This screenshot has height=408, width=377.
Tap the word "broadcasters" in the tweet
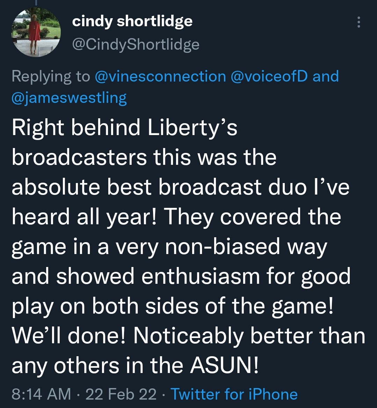[x=79, y=157]
